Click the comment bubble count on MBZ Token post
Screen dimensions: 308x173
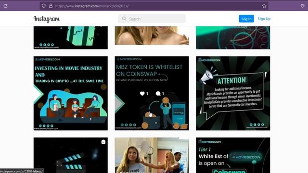(x=160, y=94)
